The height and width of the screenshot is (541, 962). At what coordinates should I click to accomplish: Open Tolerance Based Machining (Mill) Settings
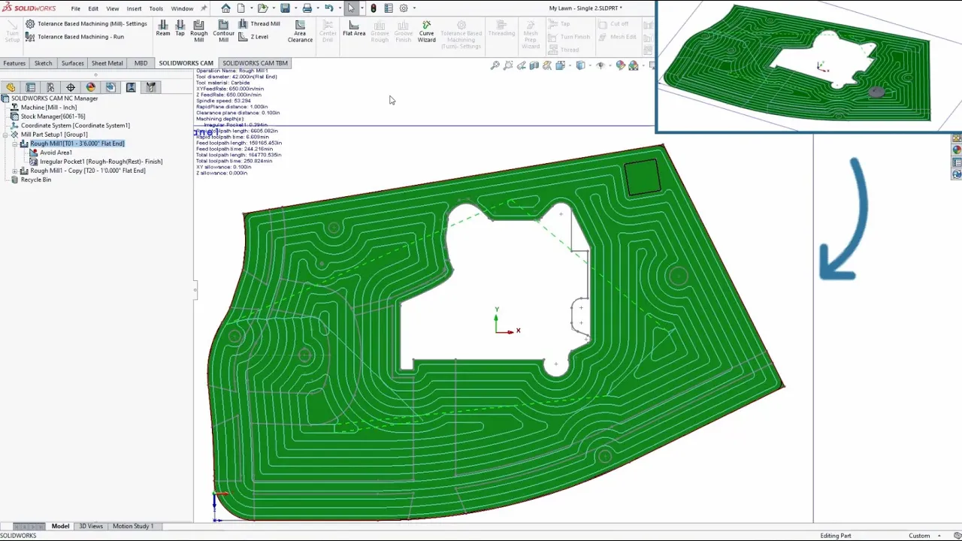[x=86, y=24]
